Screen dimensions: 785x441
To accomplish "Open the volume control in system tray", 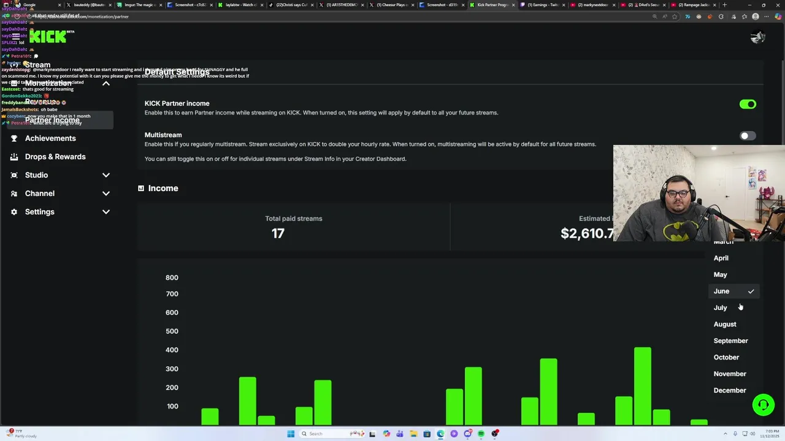I will point(753,434).
